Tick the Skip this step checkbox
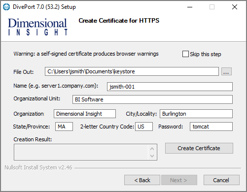The image size is (247, 192). pyautogui.click(x=185, y=54)
